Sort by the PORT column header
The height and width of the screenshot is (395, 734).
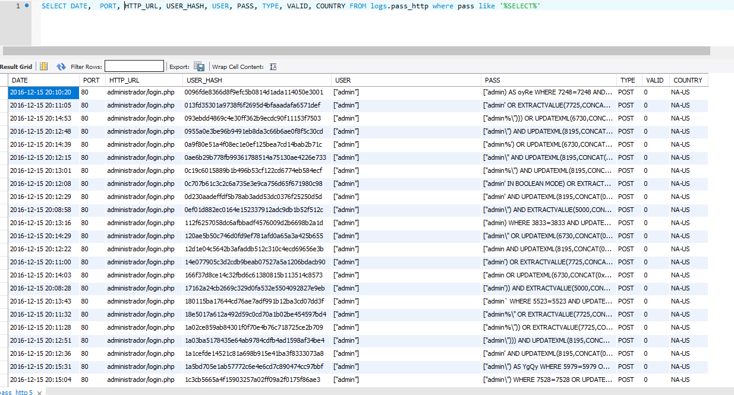click(x=91, y=80)
